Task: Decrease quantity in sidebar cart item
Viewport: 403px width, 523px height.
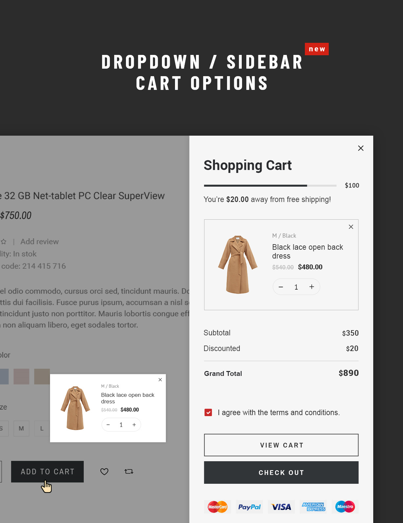Action: point(281,287)
